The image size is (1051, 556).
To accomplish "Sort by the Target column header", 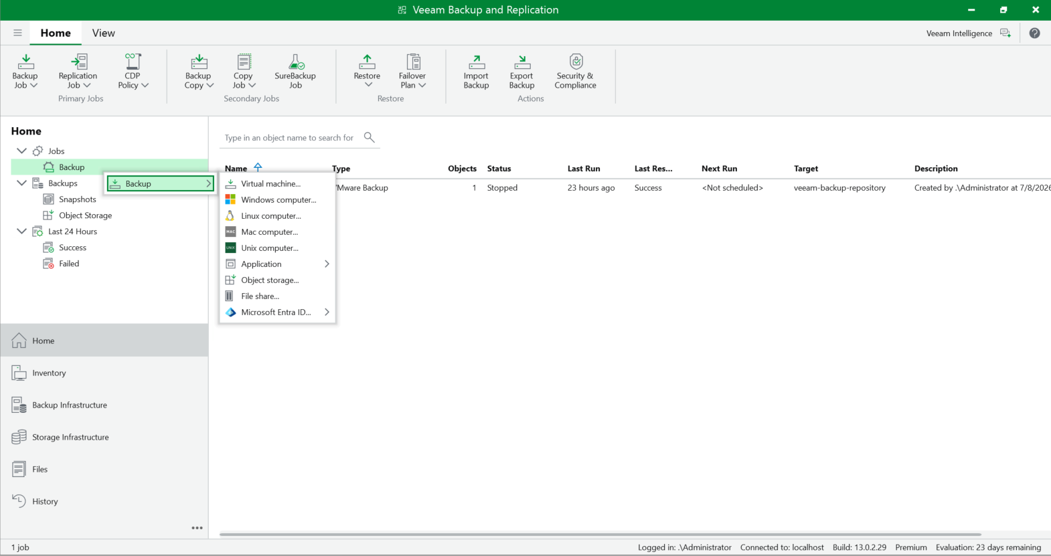I will (806, 169).
